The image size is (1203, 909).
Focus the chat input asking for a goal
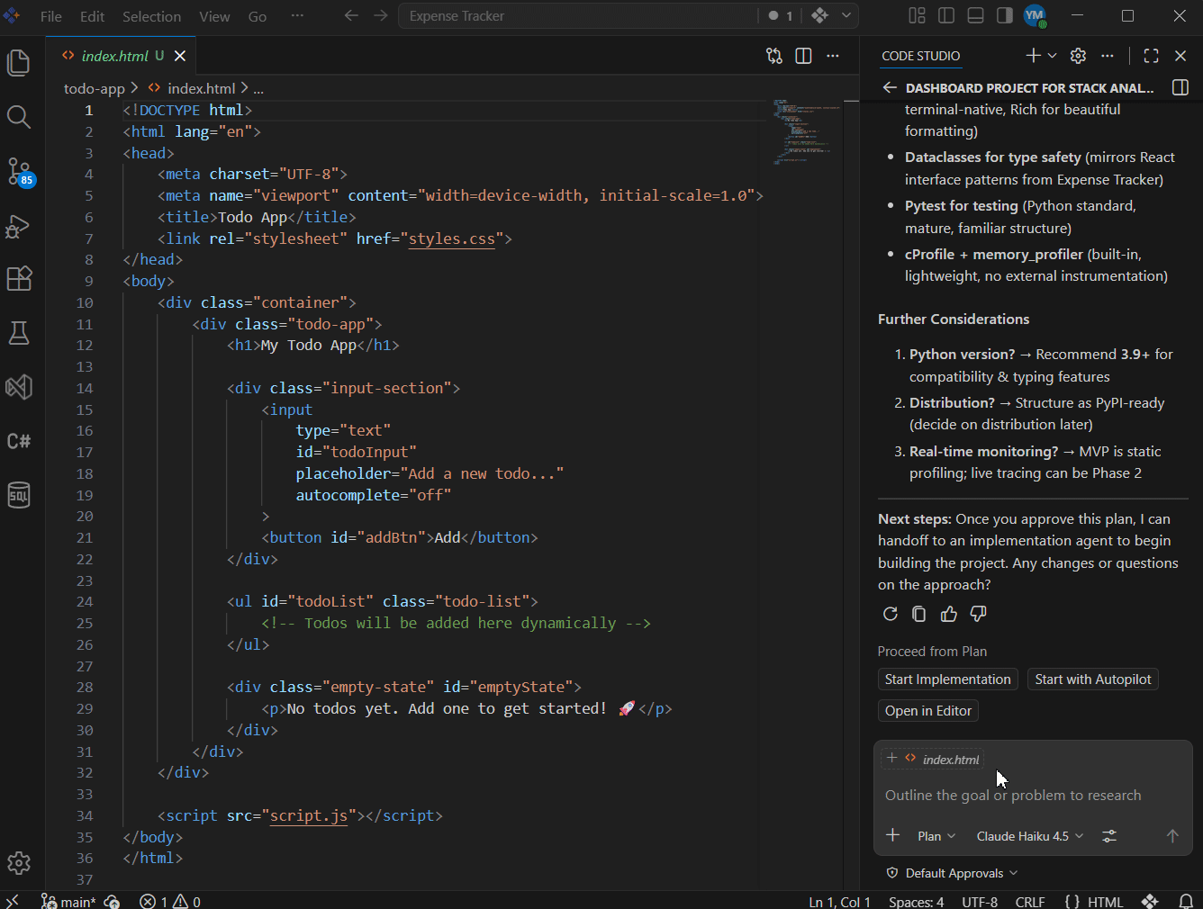click(1033, 796)
